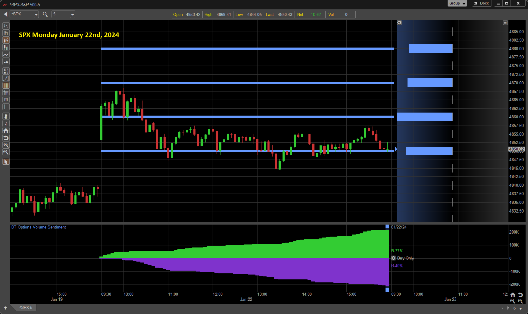Image resolution: width=528 pixels, height=314 pixels.
Task: Open gear settings on the price chart
Action: click(399, 23)
